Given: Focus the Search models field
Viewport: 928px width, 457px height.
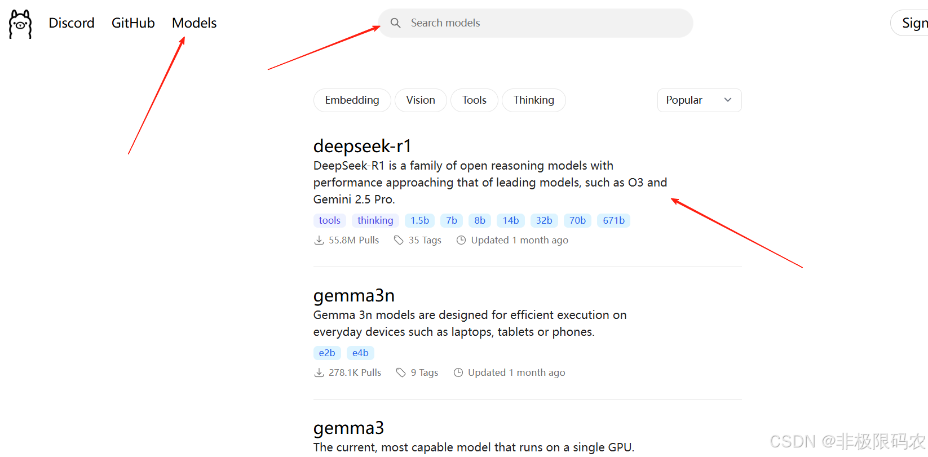Looking at the screenshot, I should [536, 23].
